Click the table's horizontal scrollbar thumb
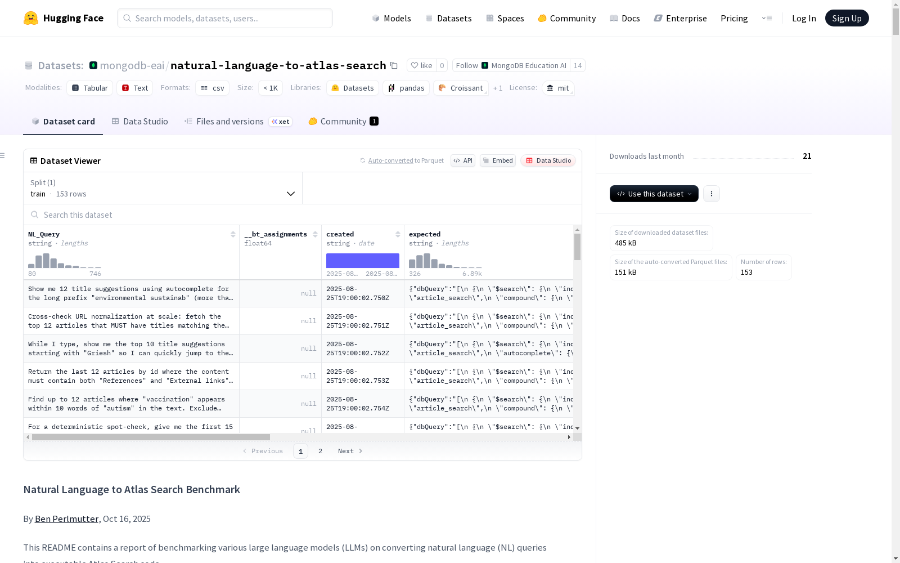The height and width of the screenshot is (563, 900). point(151,437)
